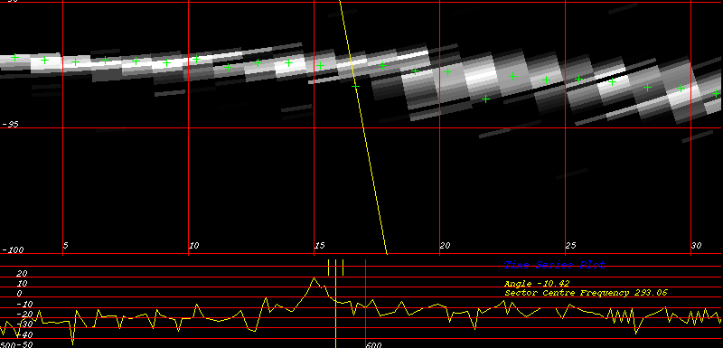Viewport: 723px width, 348px height.
Task: Select the 10 label on the time axis
Action: (x=193, y=245)
